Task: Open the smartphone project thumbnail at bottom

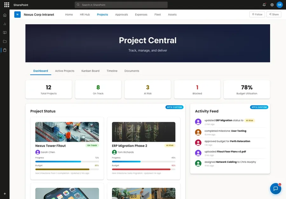Action: (x=67, y=193)
